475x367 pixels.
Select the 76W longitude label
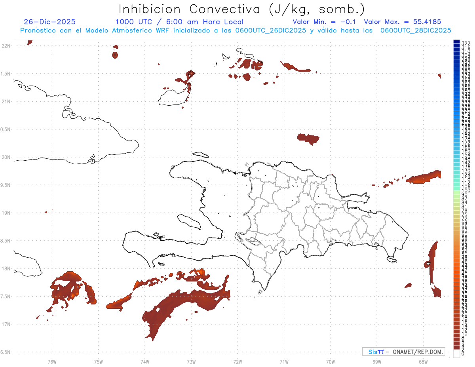coord(52,361)
